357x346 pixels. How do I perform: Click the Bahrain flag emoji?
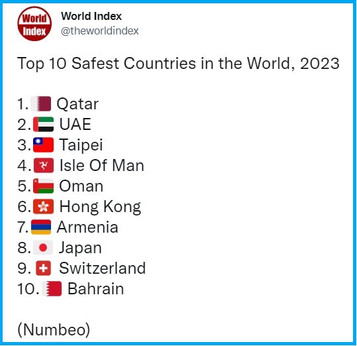[52, 289]
